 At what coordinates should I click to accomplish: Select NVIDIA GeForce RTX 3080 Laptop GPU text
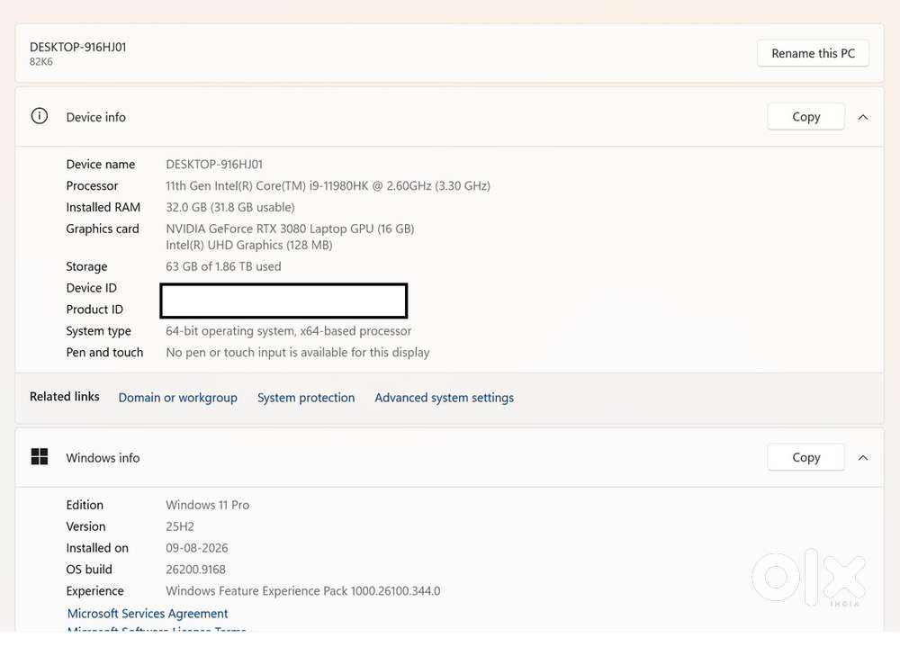[290, 229]
